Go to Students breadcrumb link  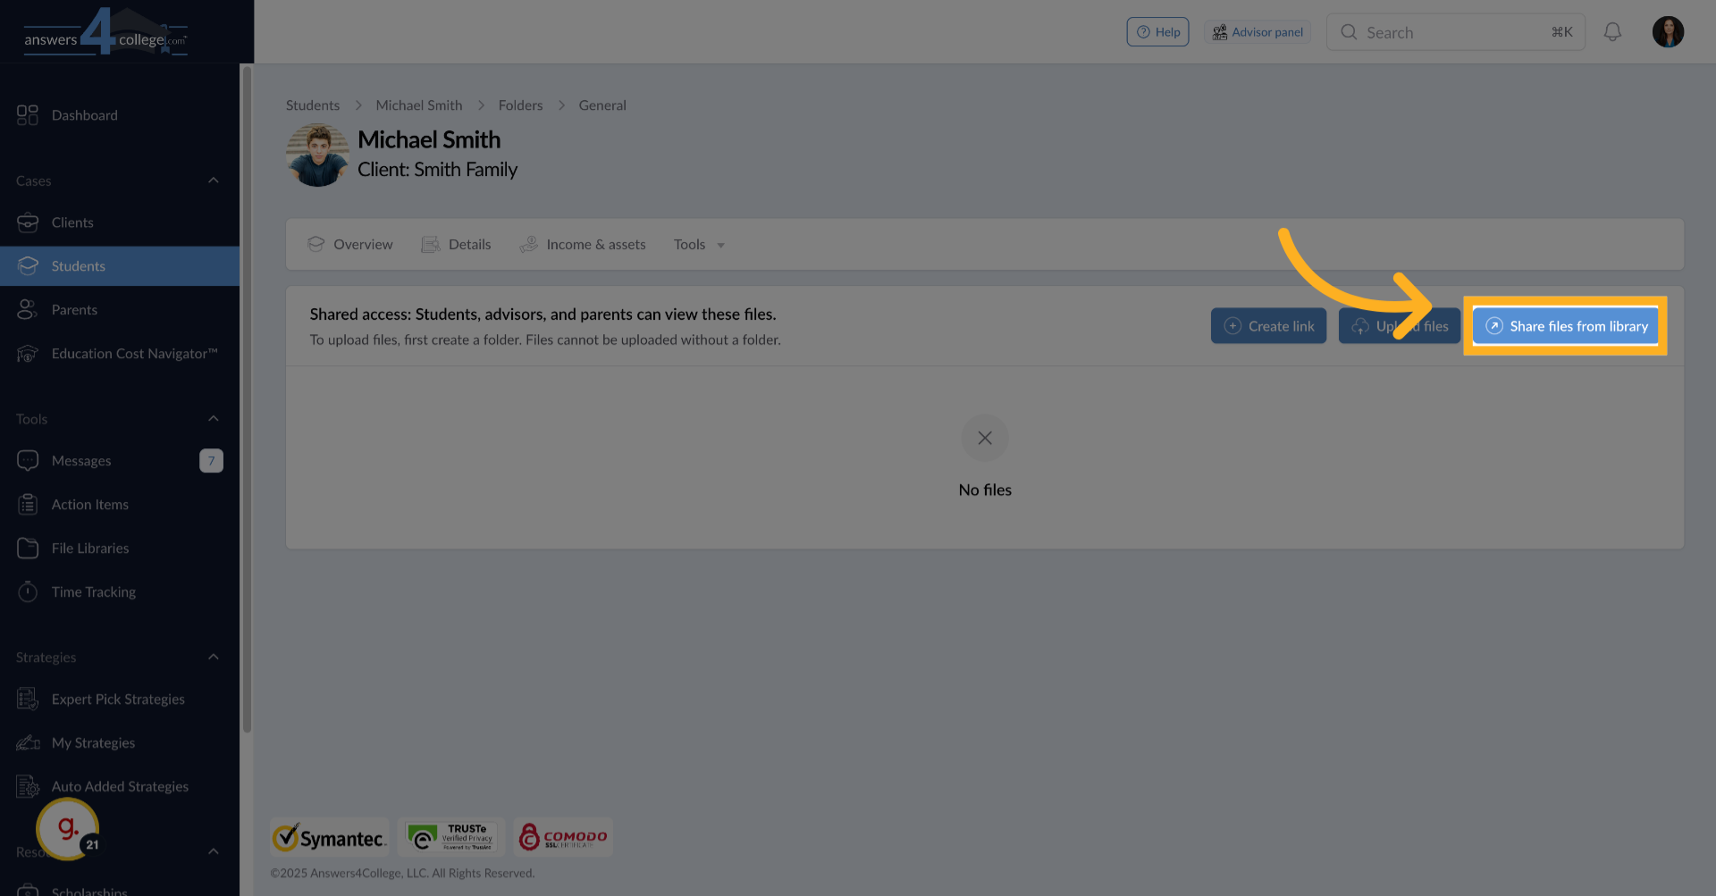[313, 105]
